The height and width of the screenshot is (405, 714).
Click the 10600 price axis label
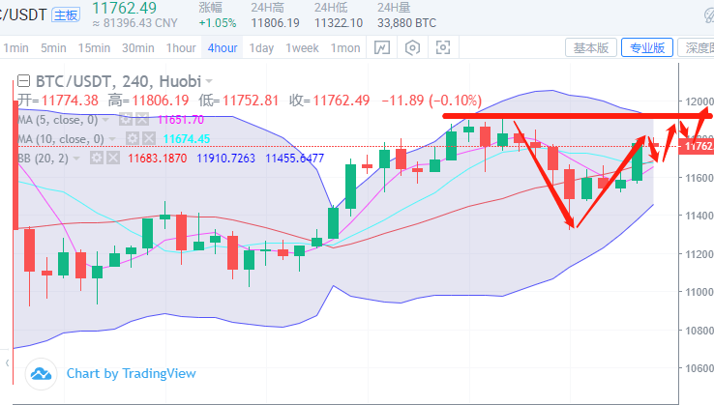point(699,367)
